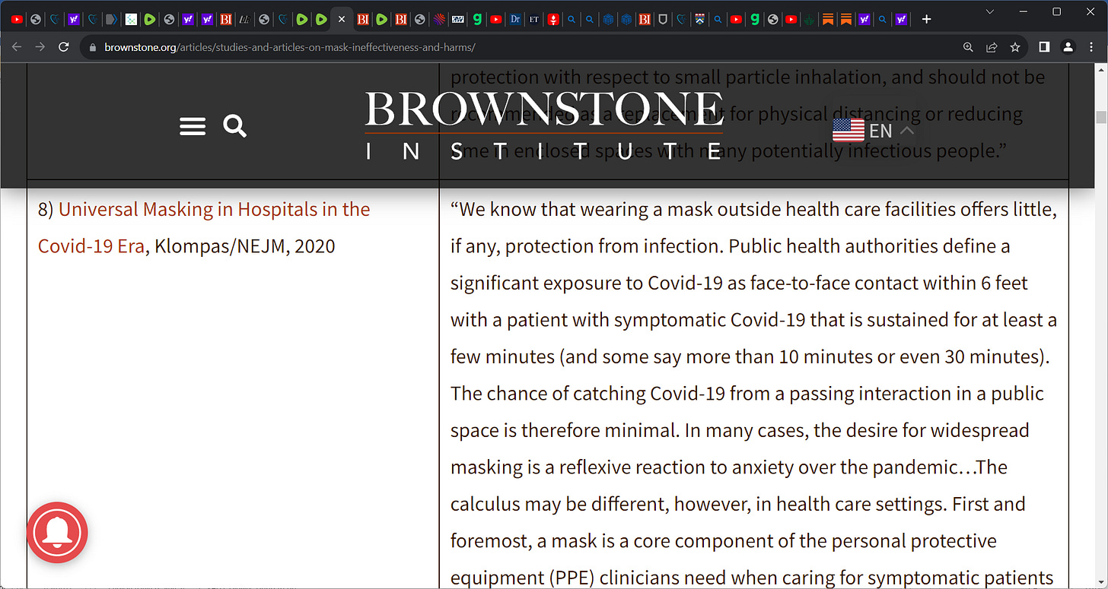Share this page using the share icon

pos(992,47)
